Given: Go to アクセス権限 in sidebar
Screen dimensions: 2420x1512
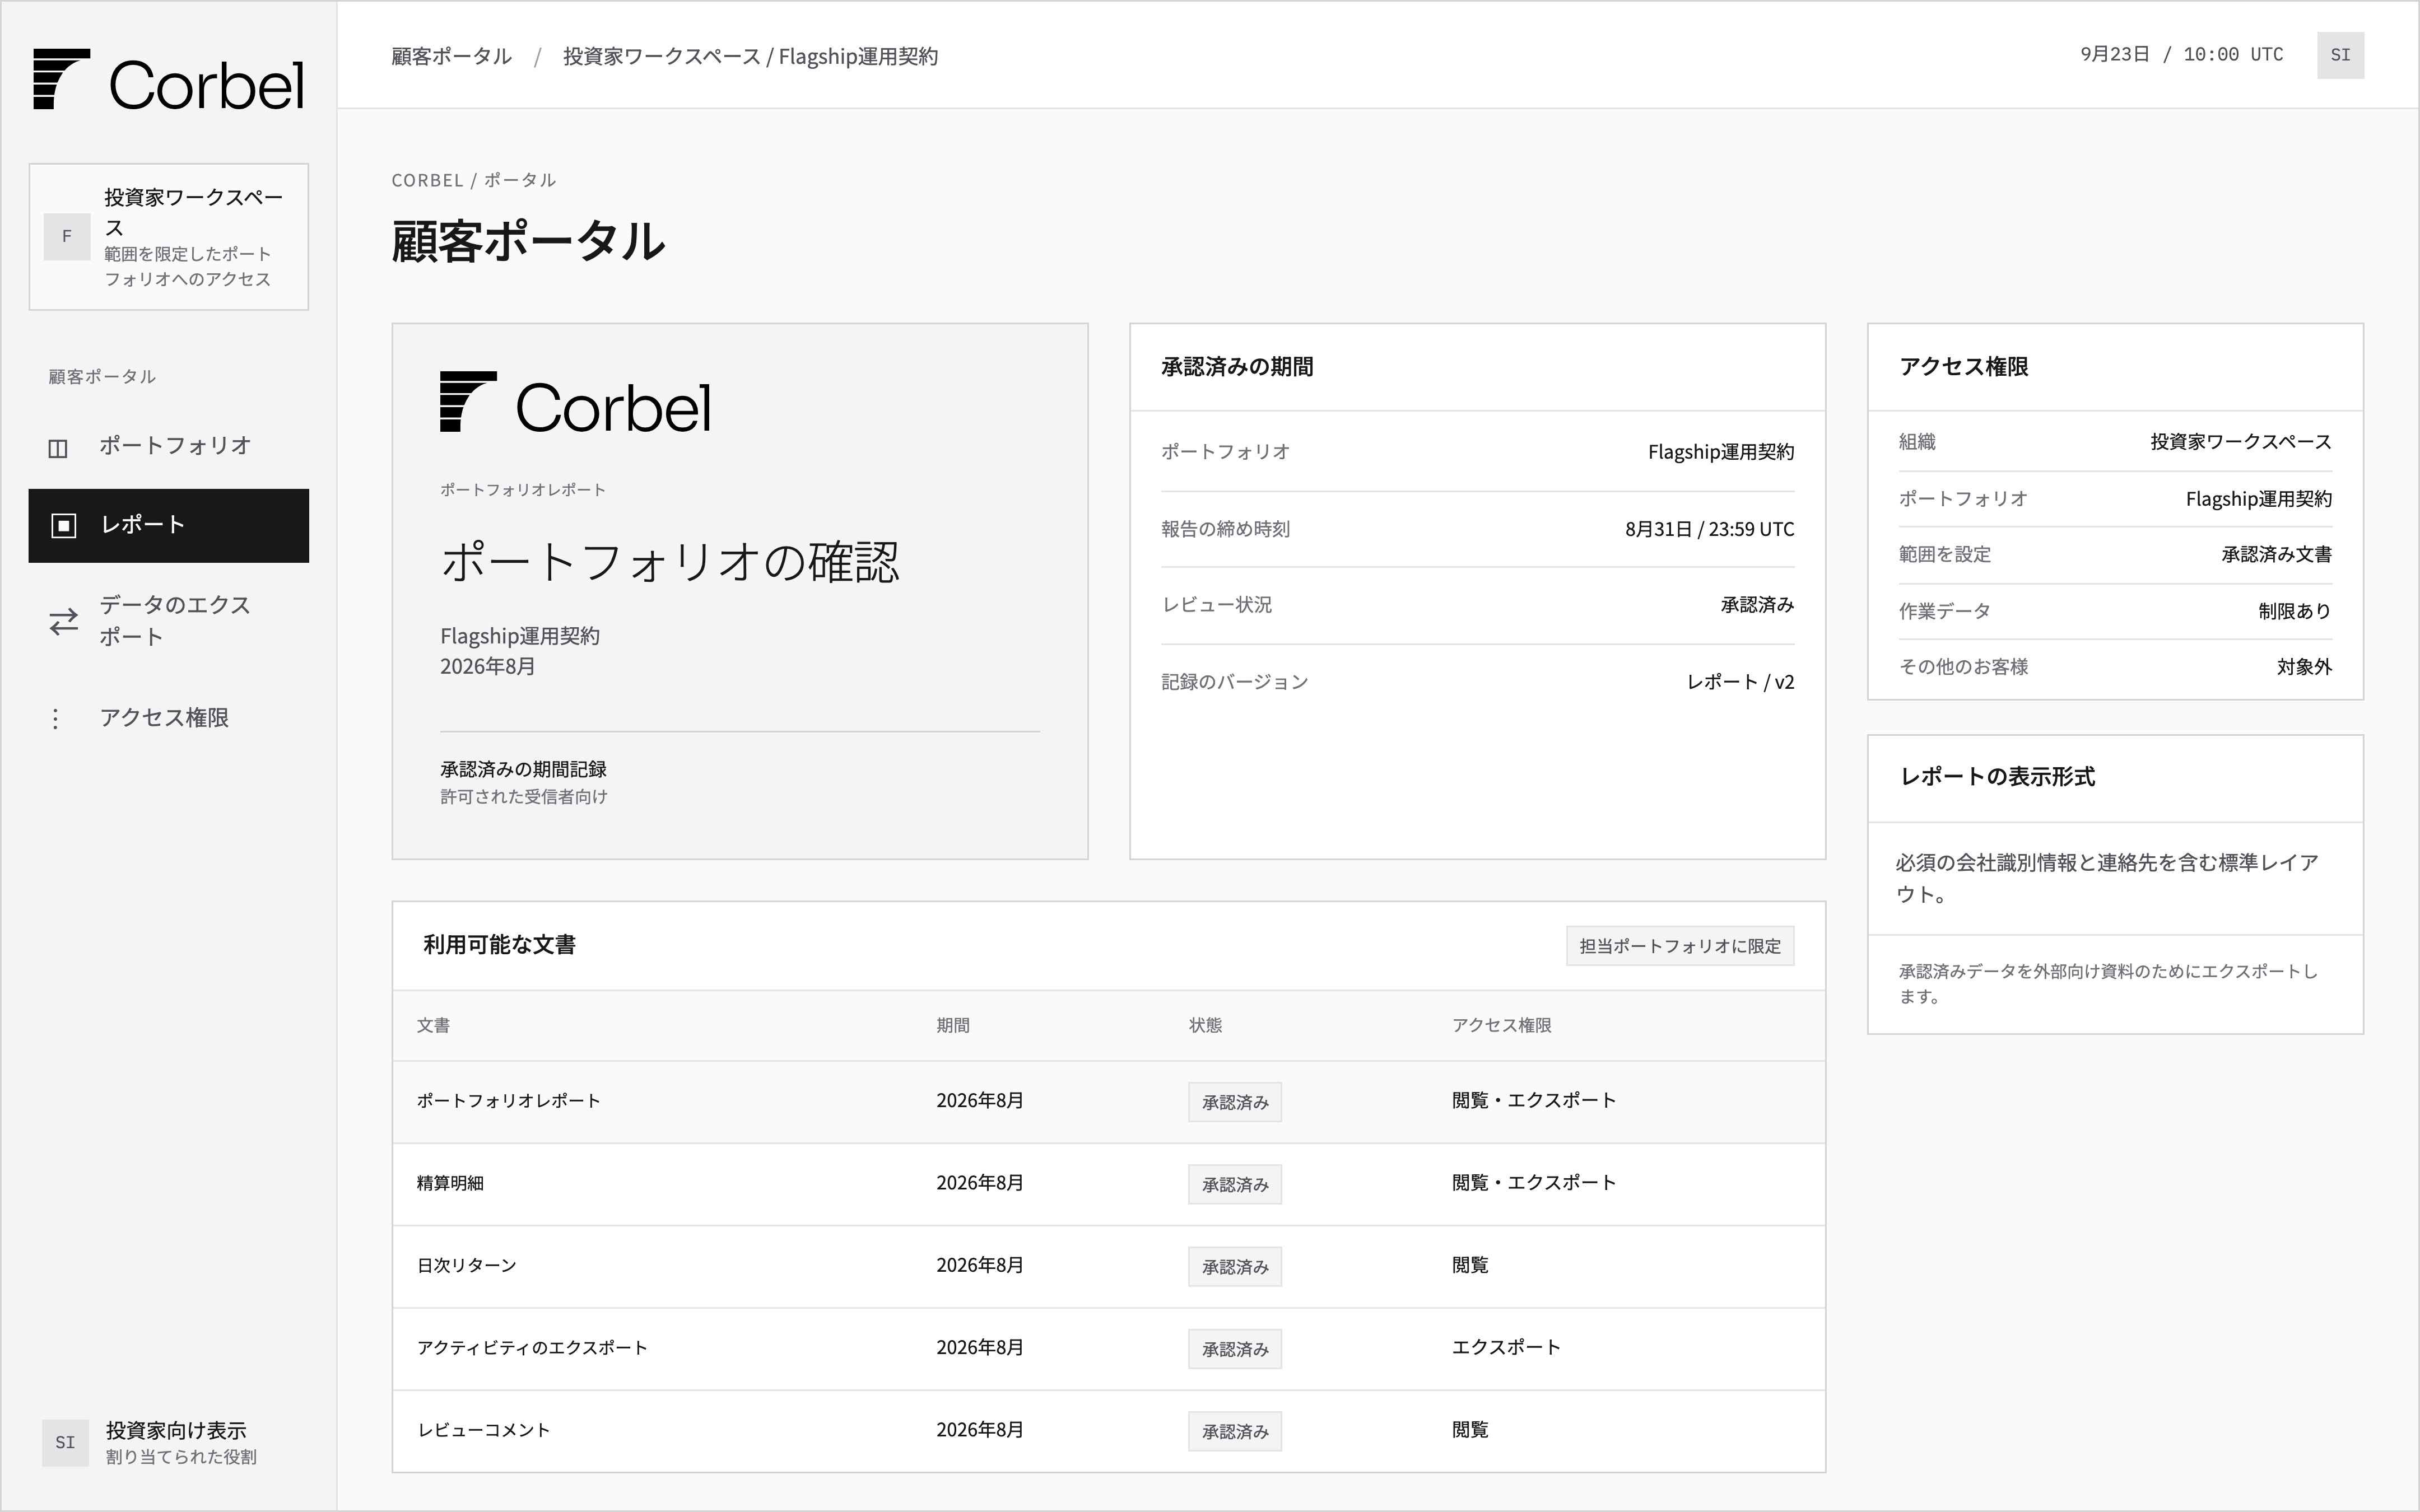Looking at the screenshot, I should click(x=168, y=718).
